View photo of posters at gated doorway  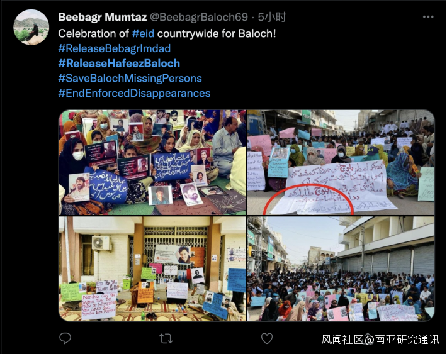click(x=152, y=269)
